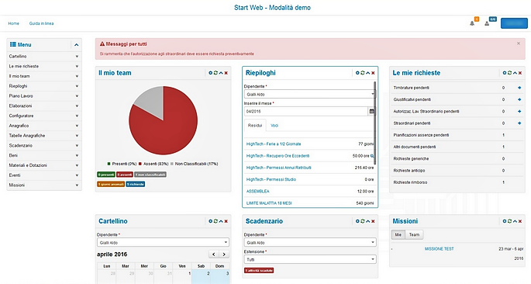Open the MISSIONE TEST link
This screenshot has height=284, width=531.
(x=439, y=249)
